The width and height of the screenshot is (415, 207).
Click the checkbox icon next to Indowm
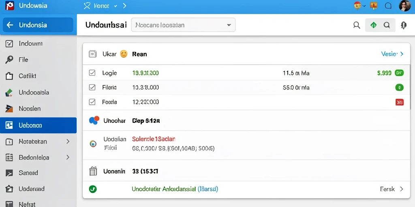tap(9, 44)
